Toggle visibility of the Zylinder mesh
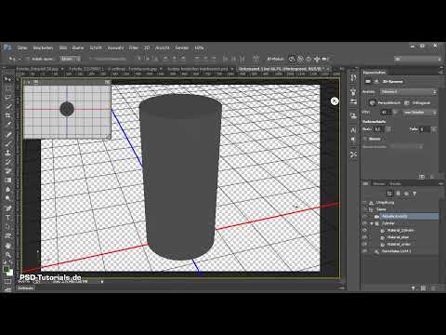The image size is (446, 335). [365, 223]
